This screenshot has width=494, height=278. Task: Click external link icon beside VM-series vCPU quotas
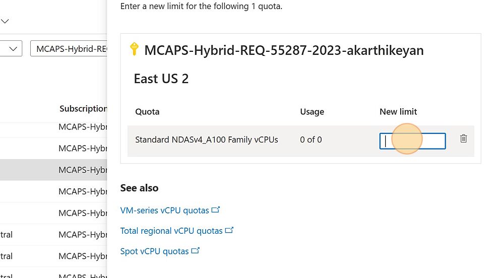pyautogui.click(x=216, y=210)
